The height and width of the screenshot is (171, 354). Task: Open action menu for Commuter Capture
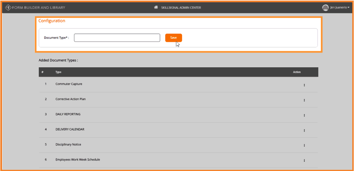(304, 85)
